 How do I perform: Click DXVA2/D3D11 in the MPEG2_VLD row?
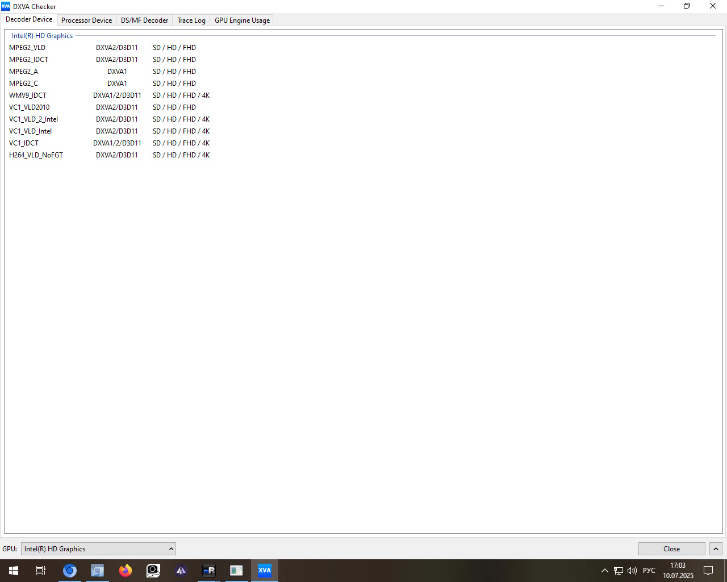117,48
